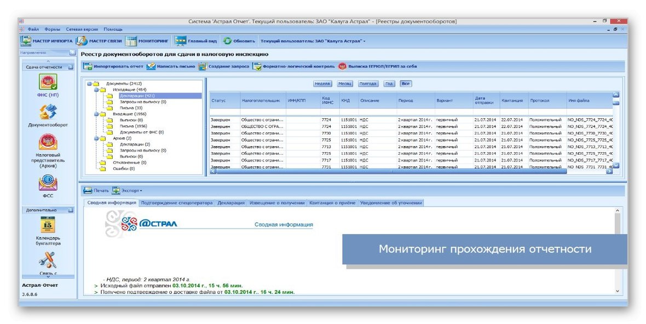
Task: Sort by Статус column header
Action: 224,101
